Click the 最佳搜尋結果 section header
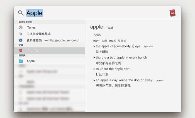Image resolution: width=195 pixels, height=118 pixels. (x=26, y=22)
